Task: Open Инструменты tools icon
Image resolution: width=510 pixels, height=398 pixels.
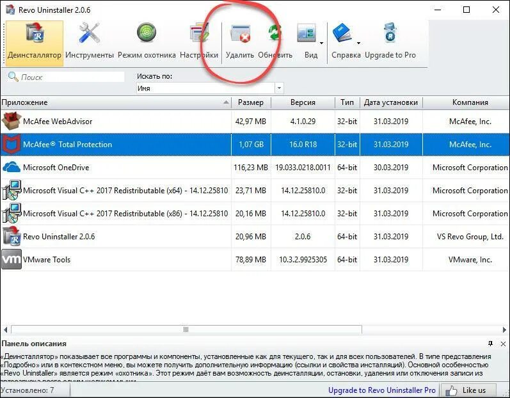Action: click(90, 33)
